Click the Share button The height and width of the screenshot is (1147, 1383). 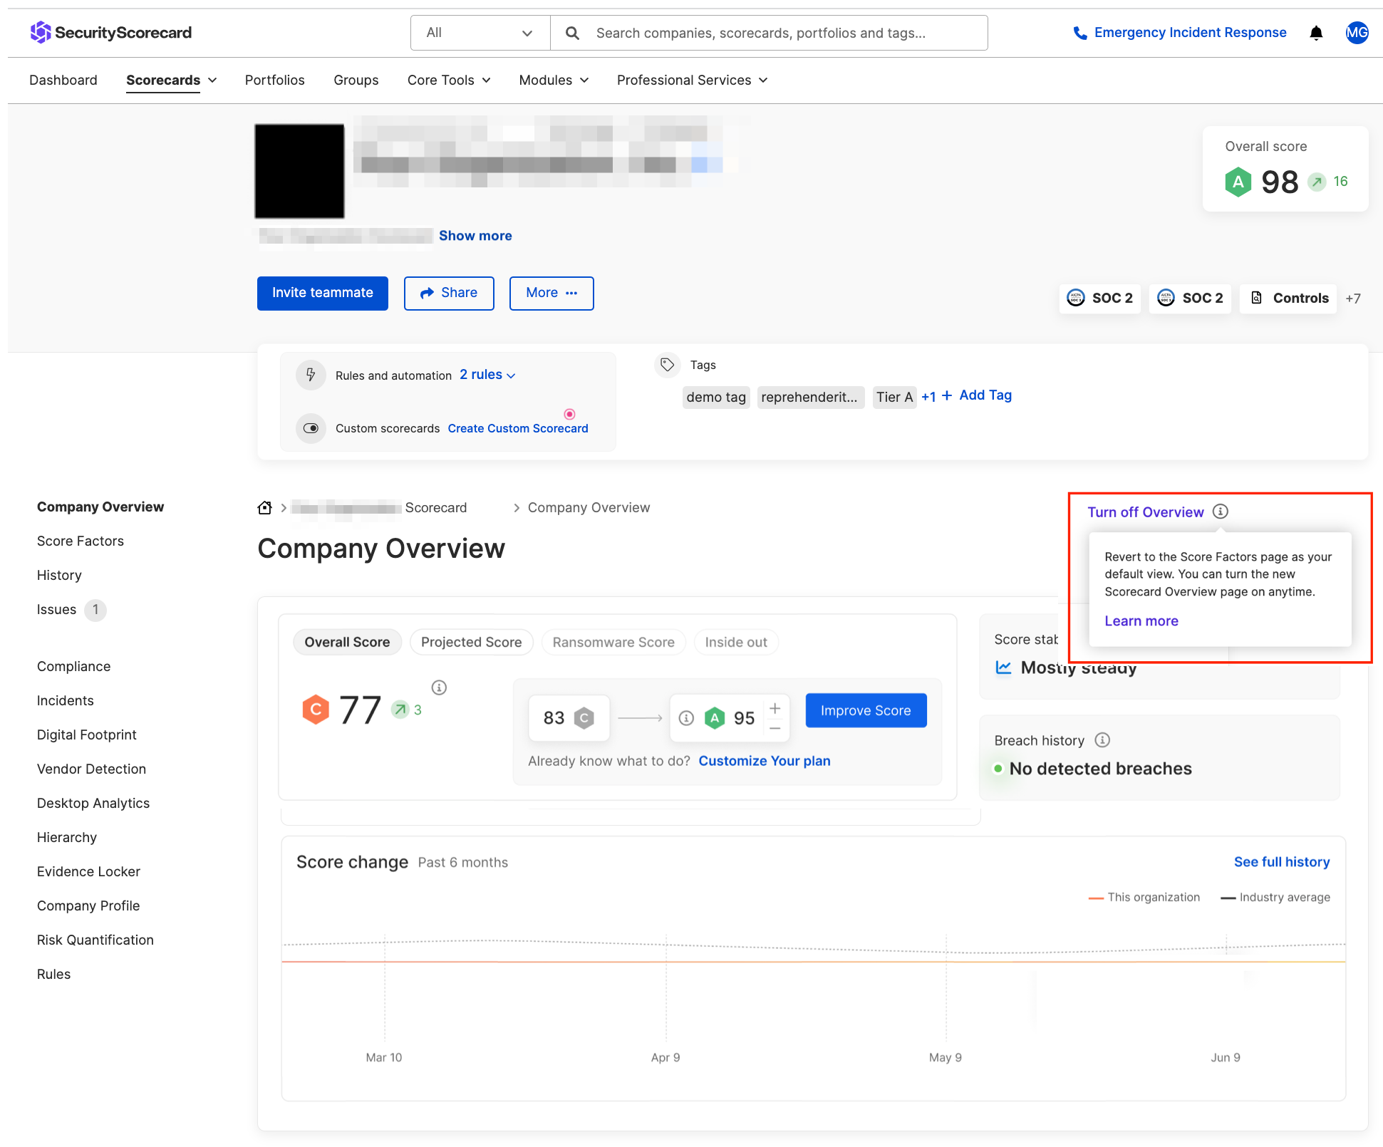coord(449,293)
